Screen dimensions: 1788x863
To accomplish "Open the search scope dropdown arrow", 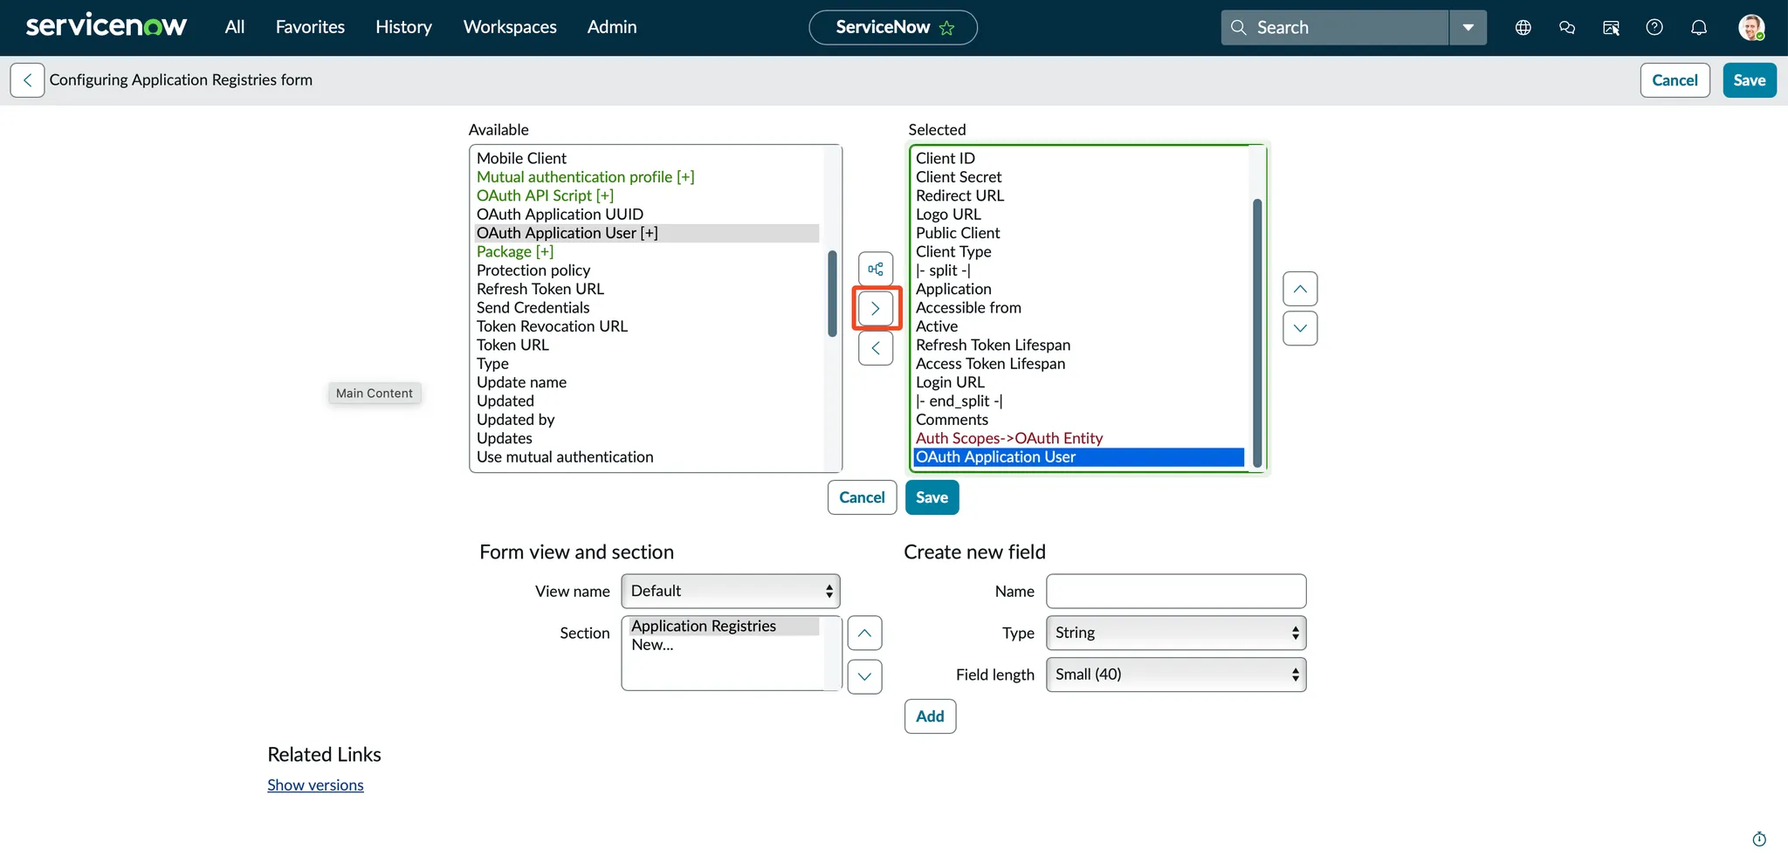I will coord(1468,27).
